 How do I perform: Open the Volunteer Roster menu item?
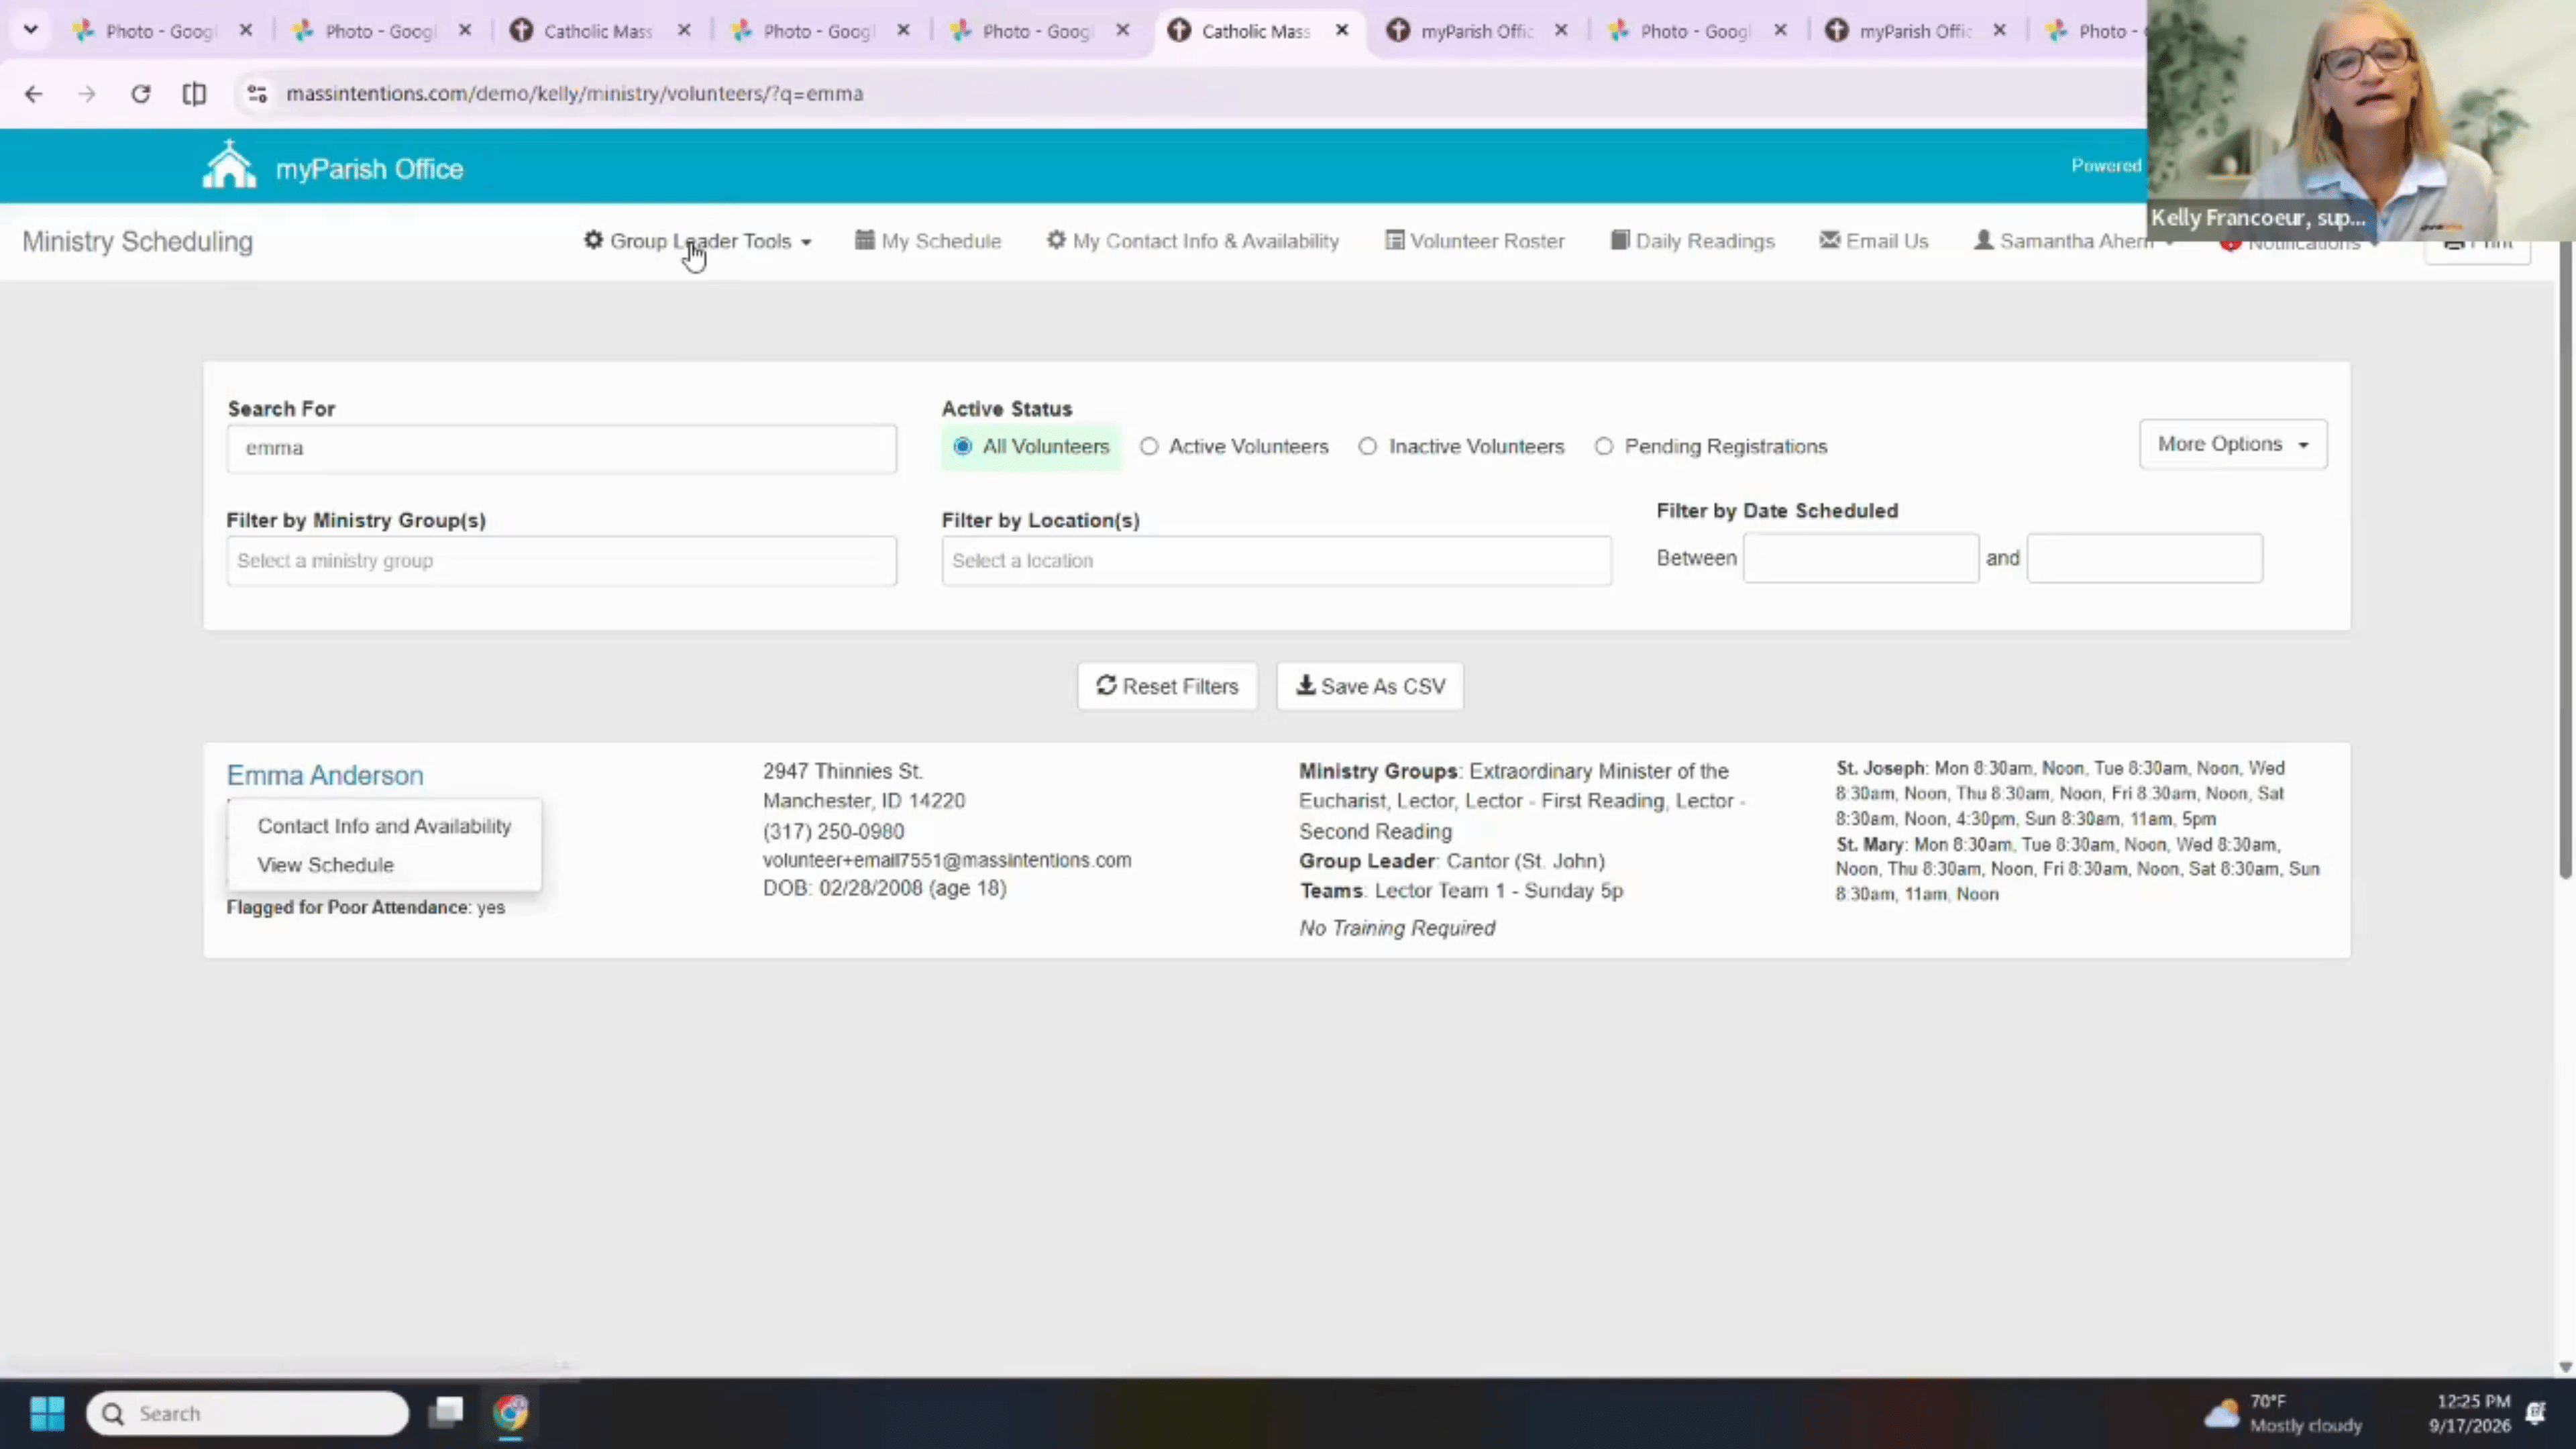pos(1475,241)
